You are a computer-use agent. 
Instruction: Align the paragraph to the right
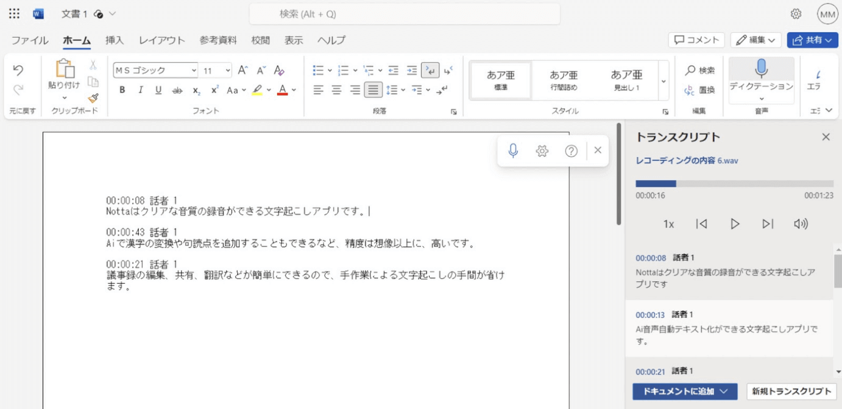[x=355, y=90]
